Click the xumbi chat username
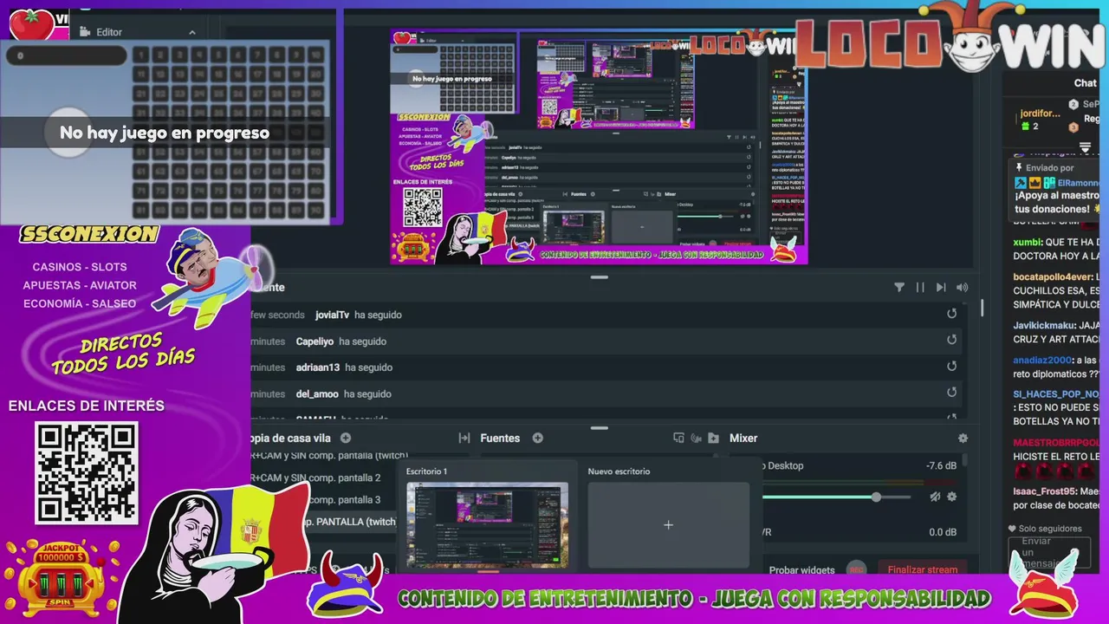 click(x=1028, y=243)
